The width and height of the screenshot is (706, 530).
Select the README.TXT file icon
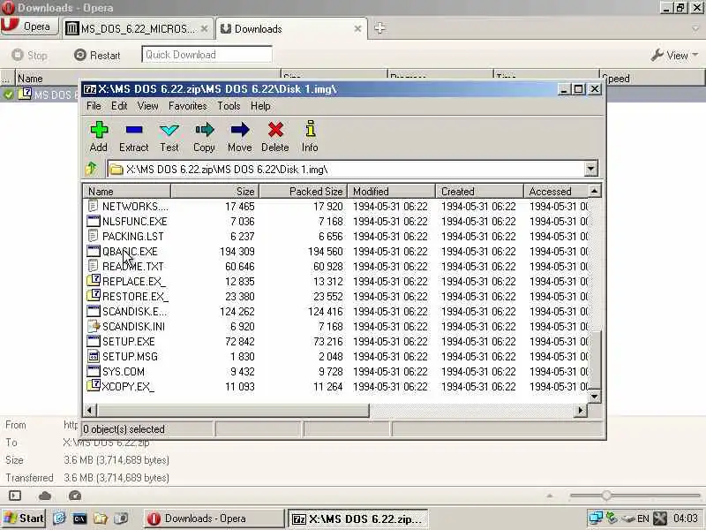(94, 266)
